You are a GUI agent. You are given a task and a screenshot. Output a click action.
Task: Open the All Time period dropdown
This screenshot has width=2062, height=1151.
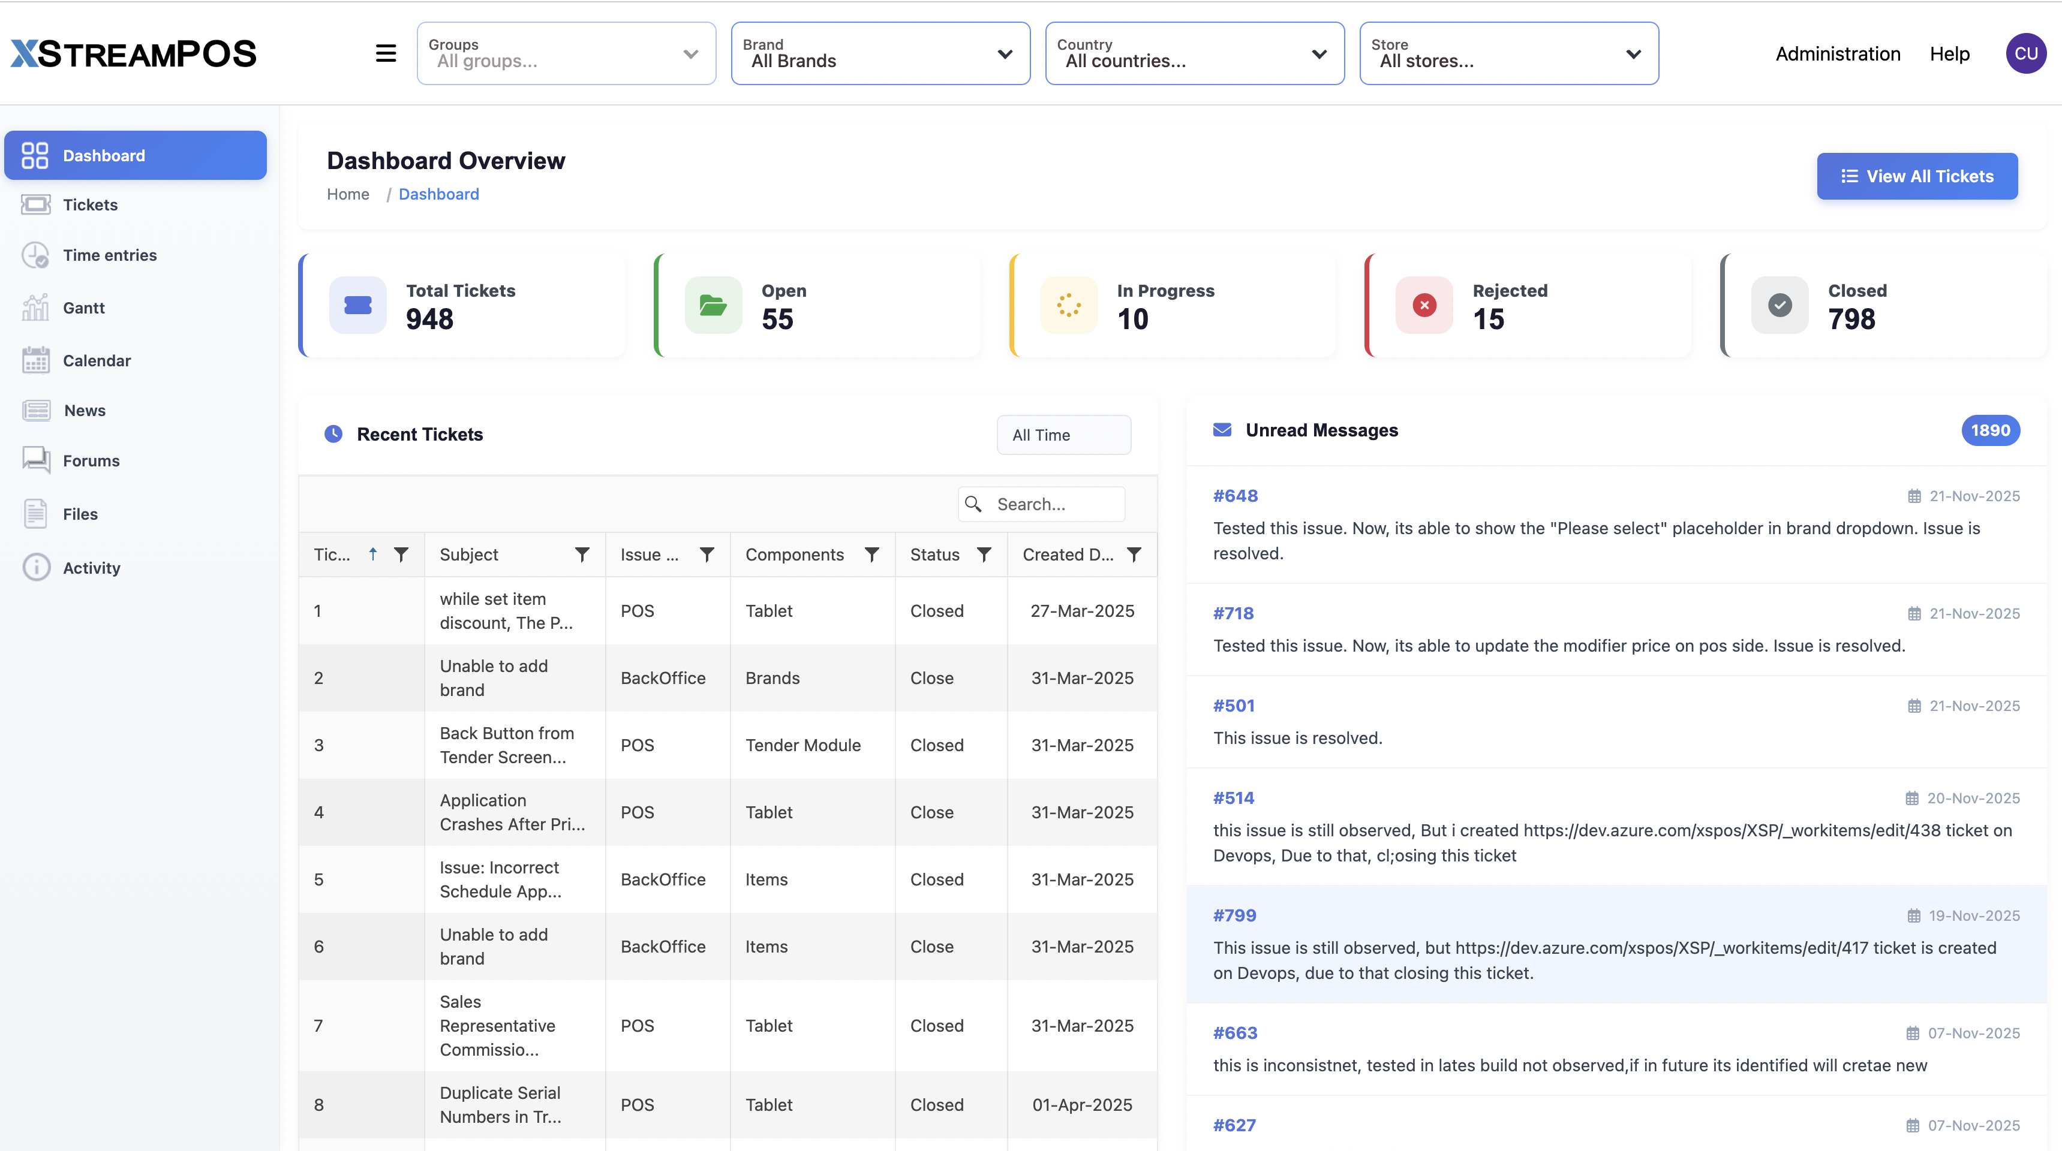click(x=1064, y=435)
